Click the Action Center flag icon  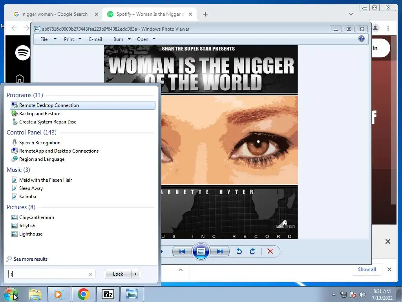coord(353,295)
